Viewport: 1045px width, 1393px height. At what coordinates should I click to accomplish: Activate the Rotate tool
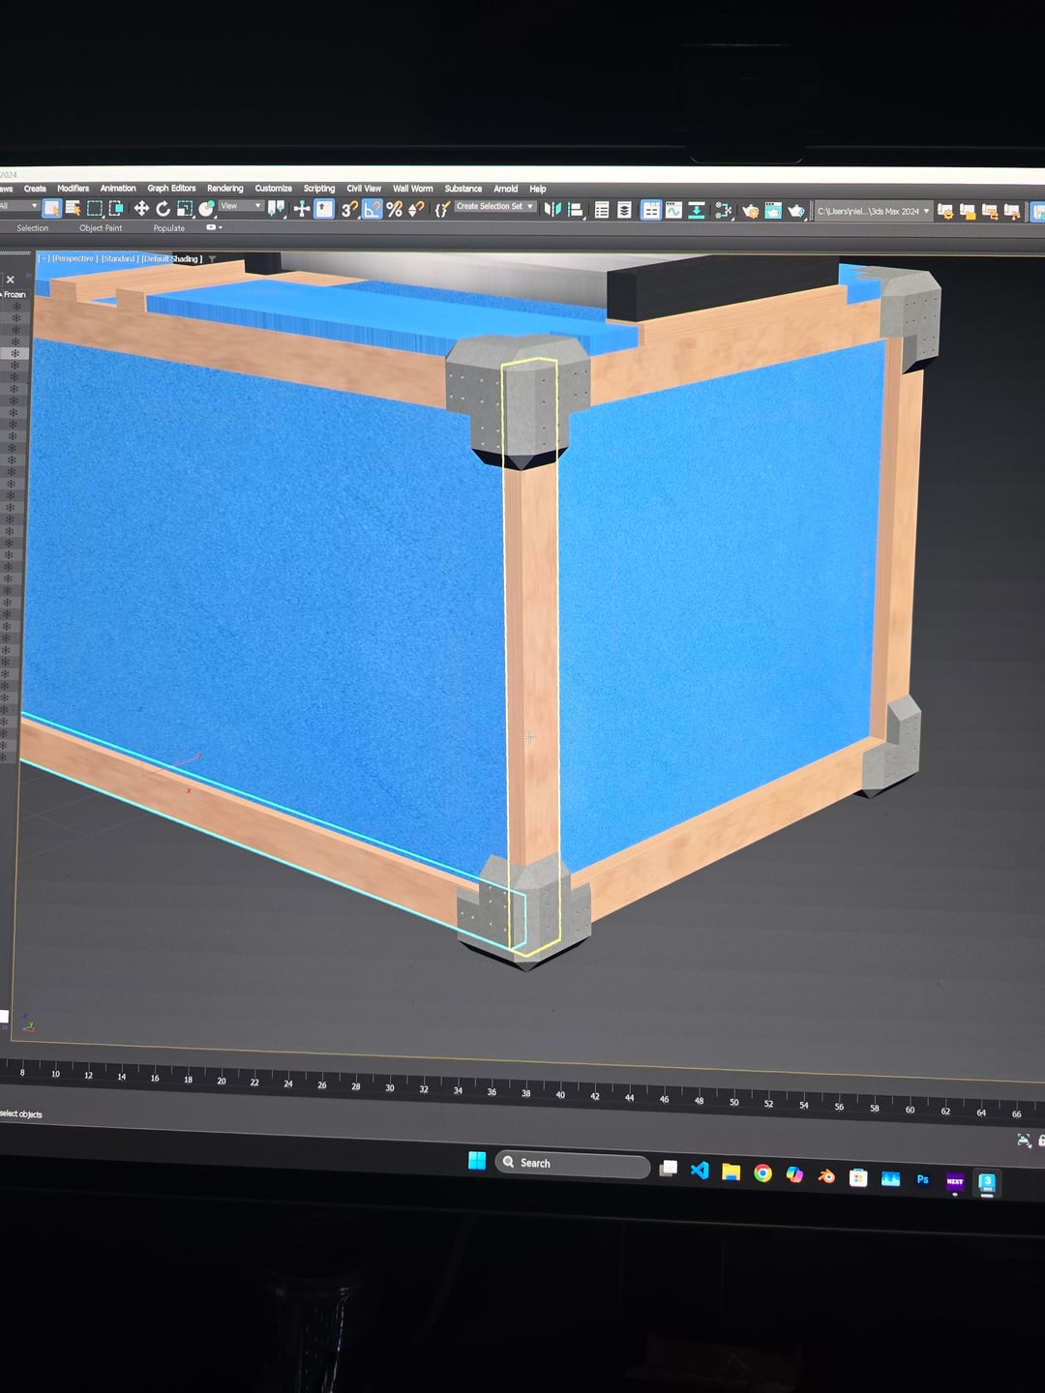pyautogui.click(x=163, y=208)
